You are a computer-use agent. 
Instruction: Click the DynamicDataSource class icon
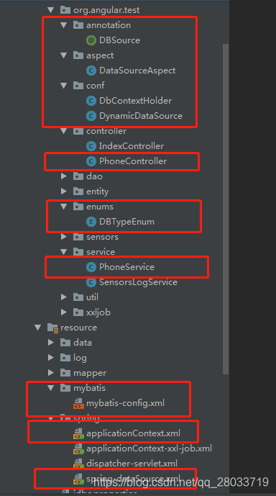tap(91, 116)
